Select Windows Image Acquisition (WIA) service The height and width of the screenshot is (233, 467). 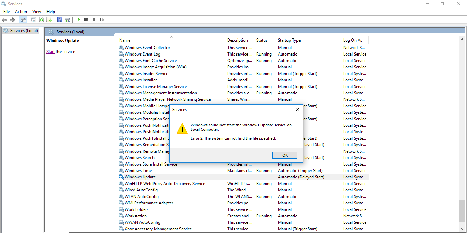[x=243, y=67]
